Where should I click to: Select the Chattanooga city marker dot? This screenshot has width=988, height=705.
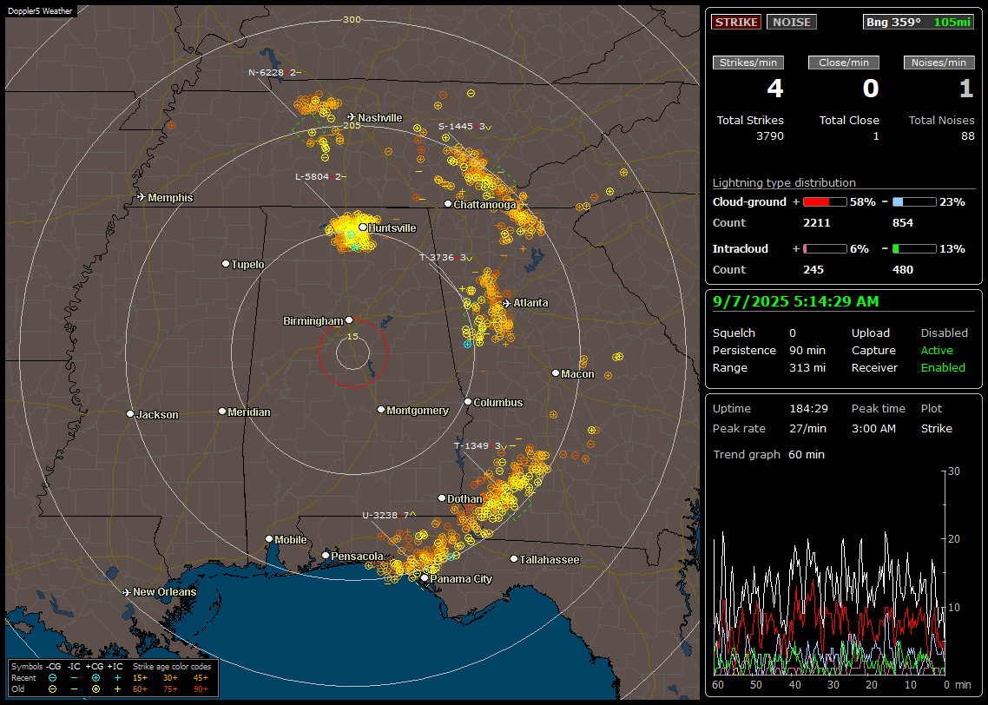[448, 204]
